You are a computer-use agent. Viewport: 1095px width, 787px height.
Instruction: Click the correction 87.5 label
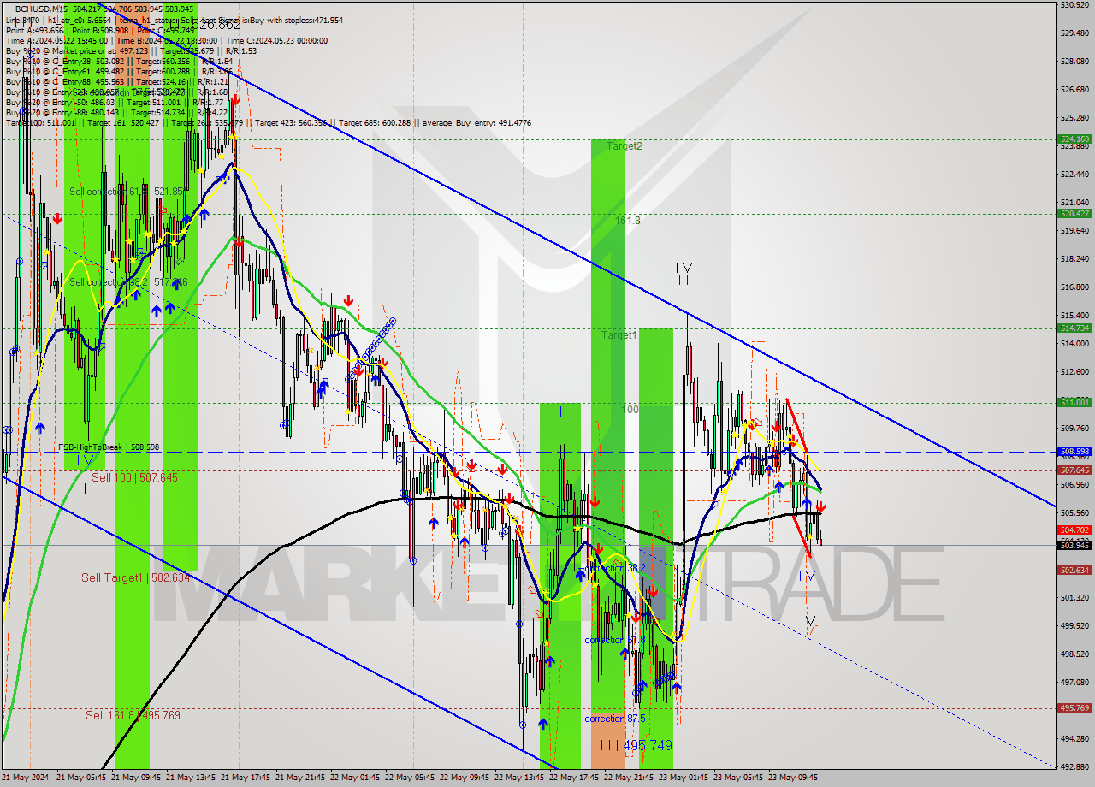[615, 719]
